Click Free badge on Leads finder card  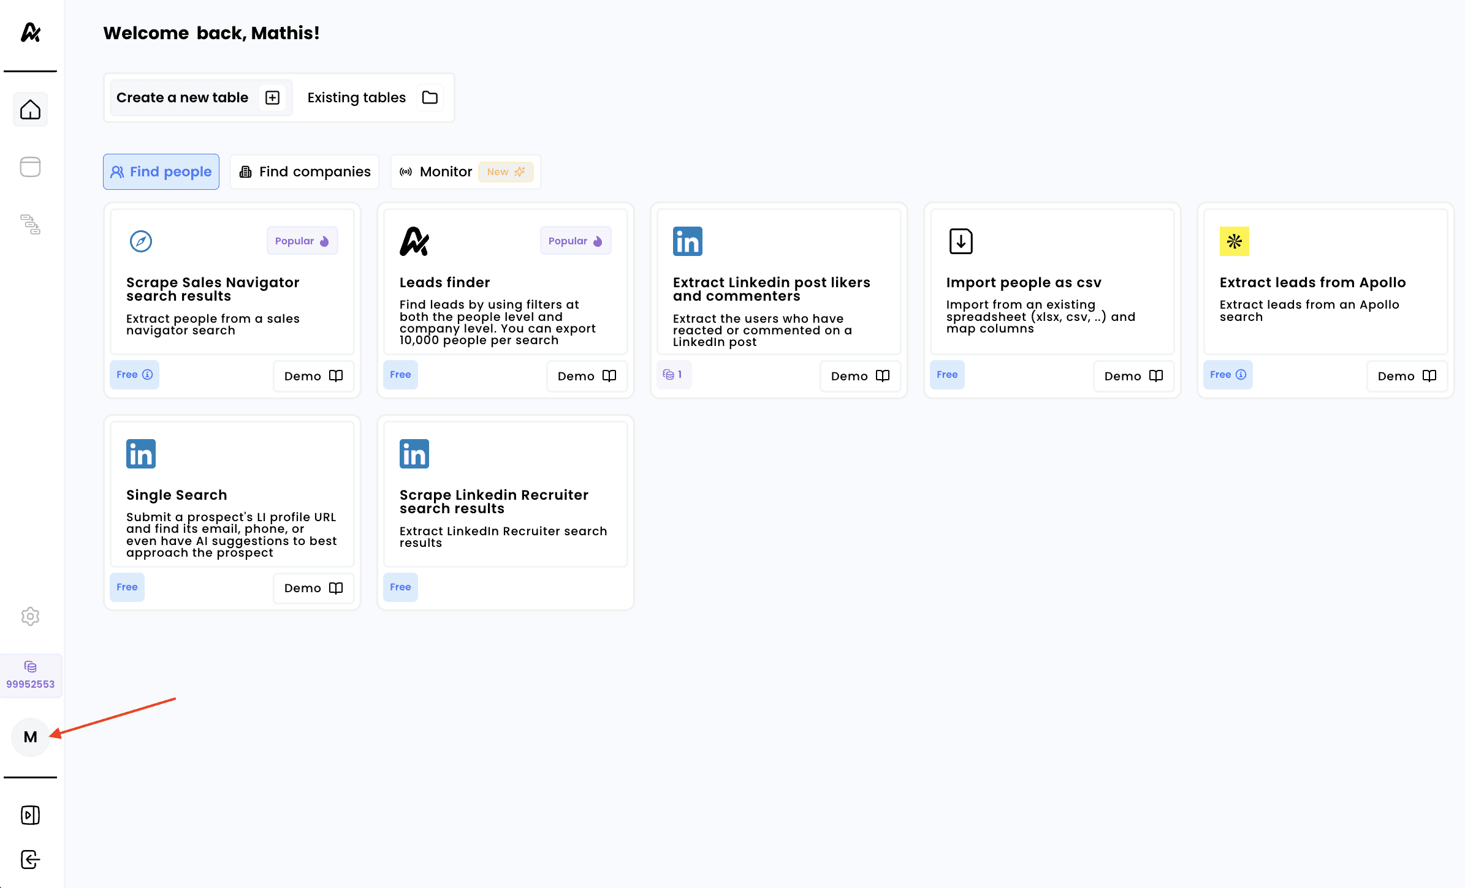pos(400,375)
